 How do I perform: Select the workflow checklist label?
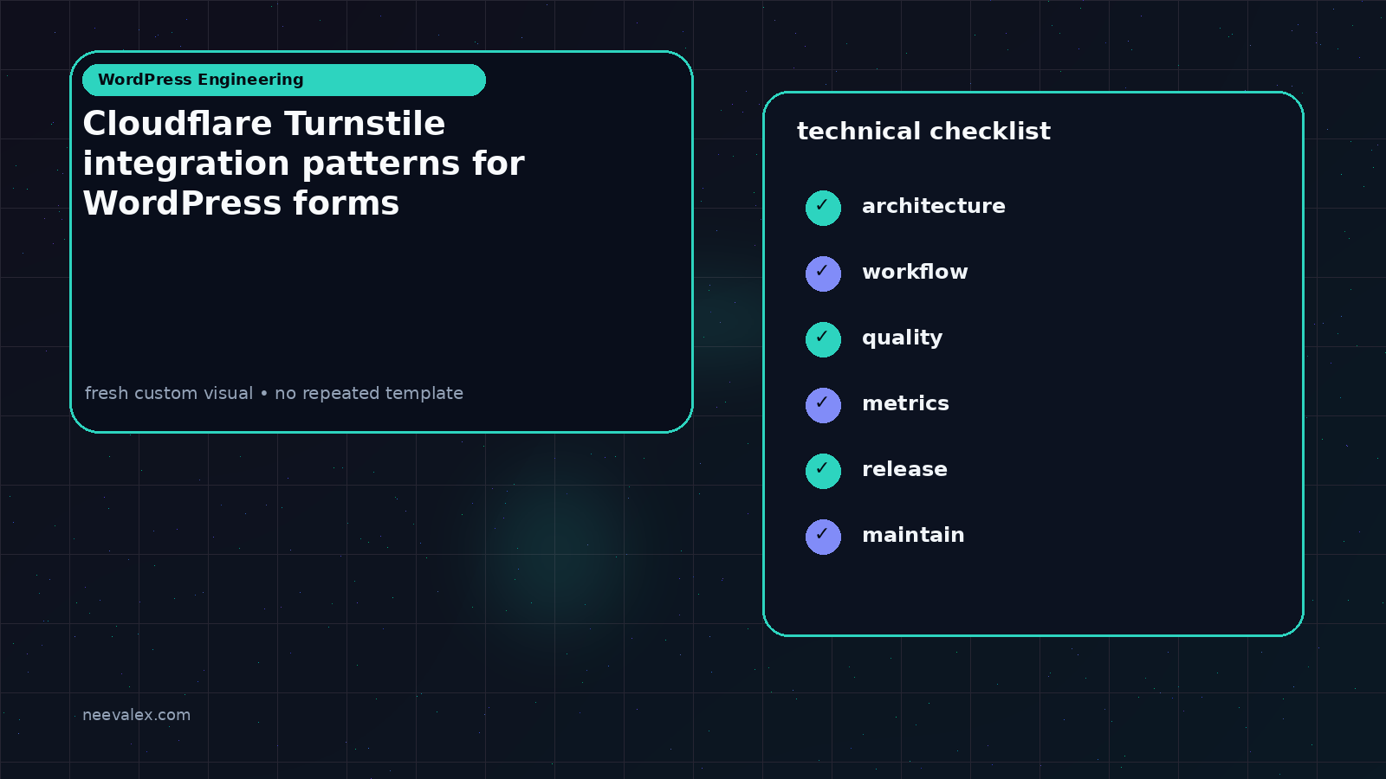(x=915, y=272)
